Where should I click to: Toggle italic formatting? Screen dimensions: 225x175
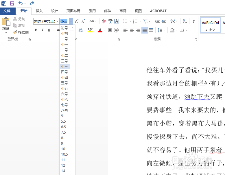[43, 30]
